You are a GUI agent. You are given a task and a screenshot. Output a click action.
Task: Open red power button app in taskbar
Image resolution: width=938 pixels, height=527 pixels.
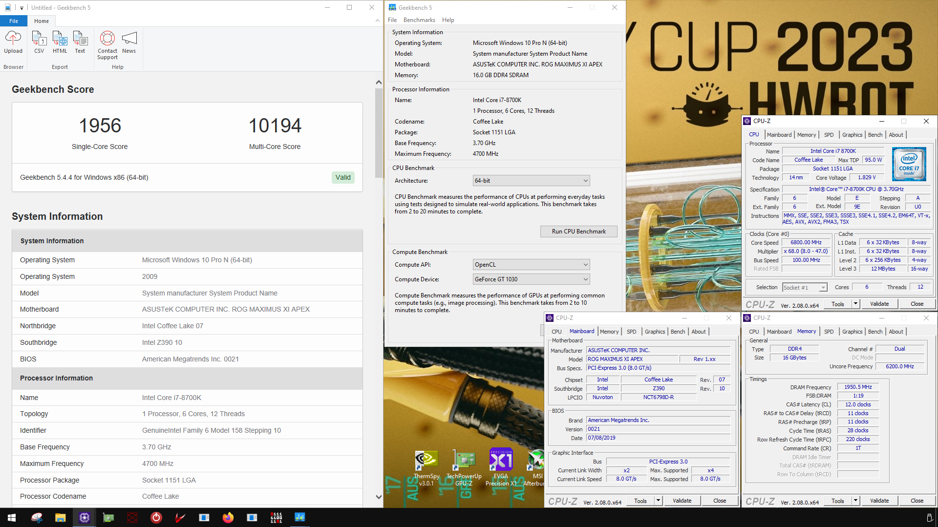(x=156, y=517)
